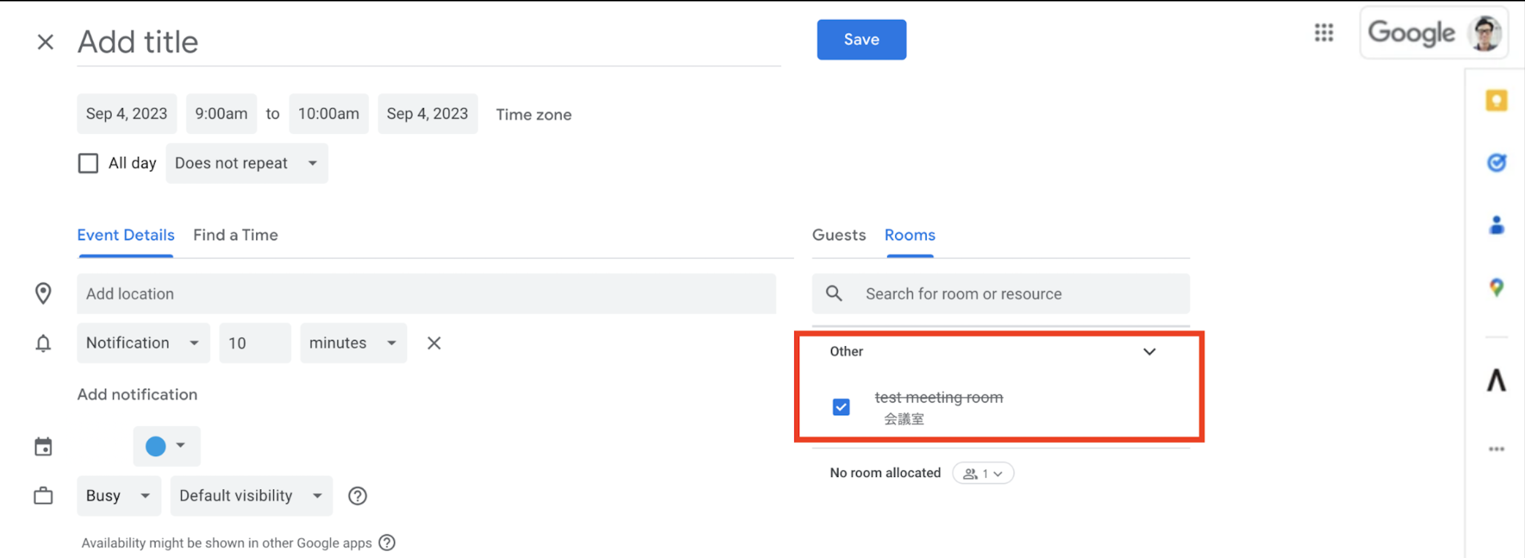Save the event
1525x558 pixels.
pyautogui.click(x=861, y=39)
